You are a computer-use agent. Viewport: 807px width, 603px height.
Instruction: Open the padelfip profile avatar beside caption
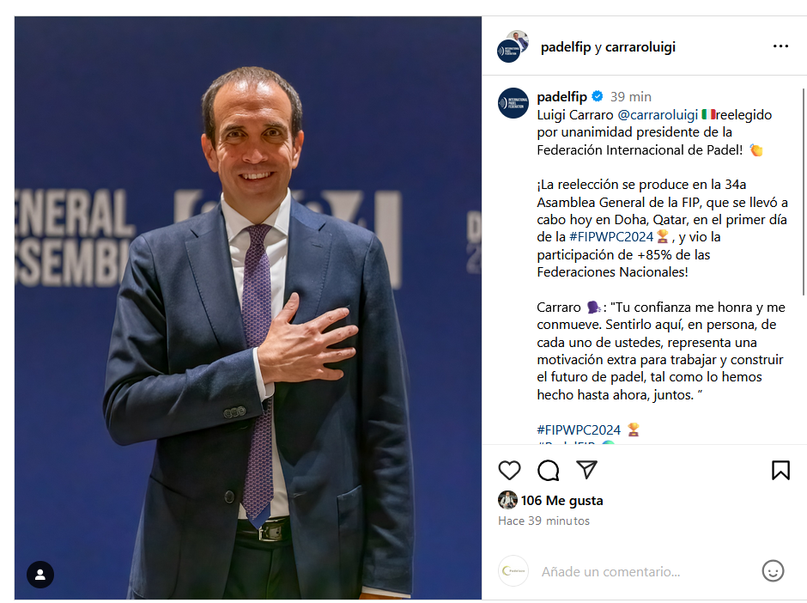point(513,103)
